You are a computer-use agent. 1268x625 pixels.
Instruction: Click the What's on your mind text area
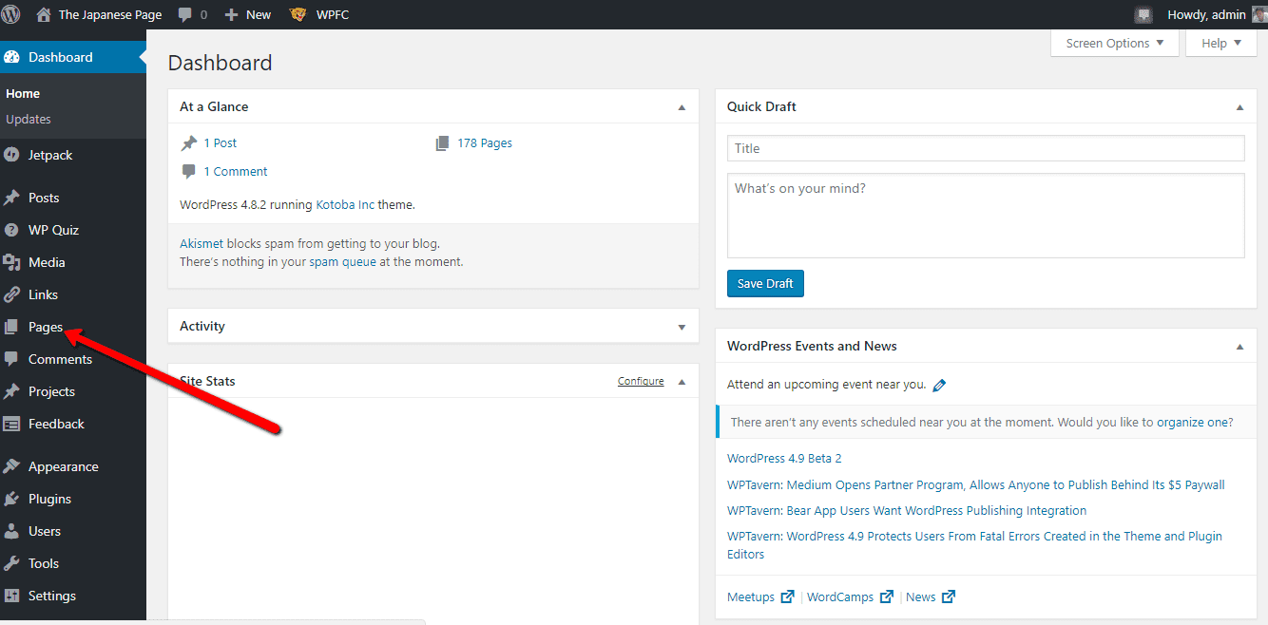click(986, 216)
